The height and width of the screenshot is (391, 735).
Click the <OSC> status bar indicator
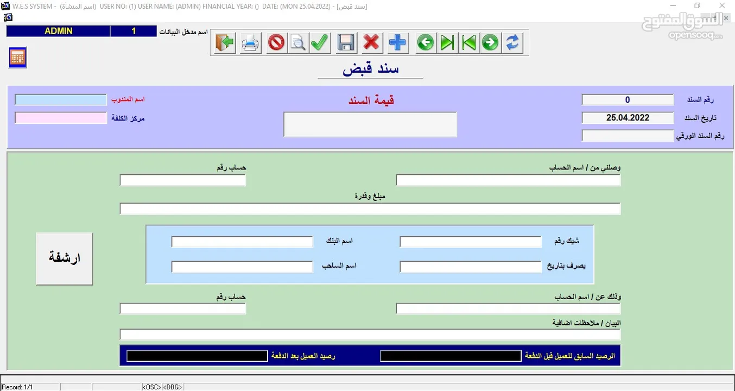152,387
